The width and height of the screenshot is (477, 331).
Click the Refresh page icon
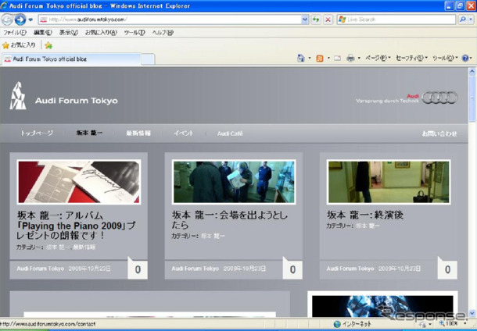point(316,20)
